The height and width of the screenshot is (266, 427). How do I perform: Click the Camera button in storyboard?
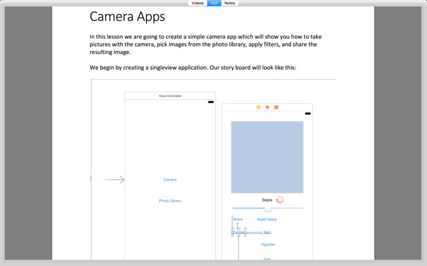pyautogui.click(x=170, y=180)
